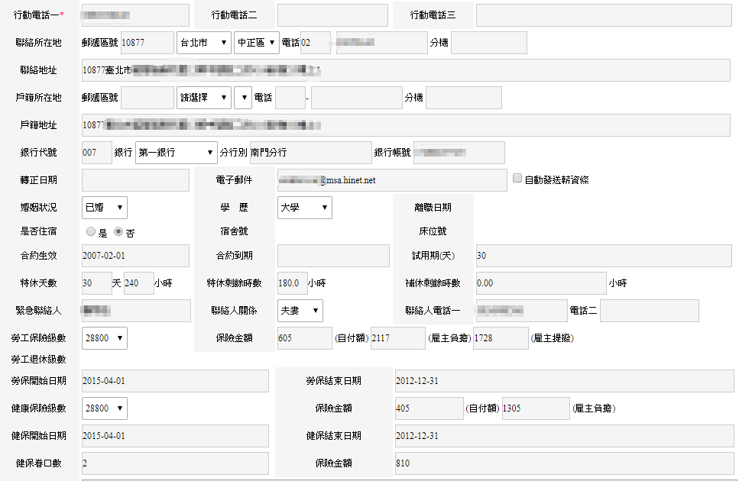Select the 是 radio button for 是否住宿
Image resolution: width=739 pixels, height=481 pixels.
(x=91, y=231)
